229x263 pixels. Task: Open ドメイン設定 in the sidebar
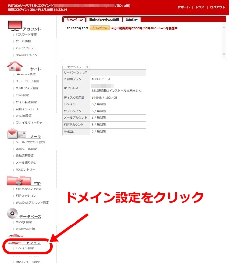click(x=25, y=248)
